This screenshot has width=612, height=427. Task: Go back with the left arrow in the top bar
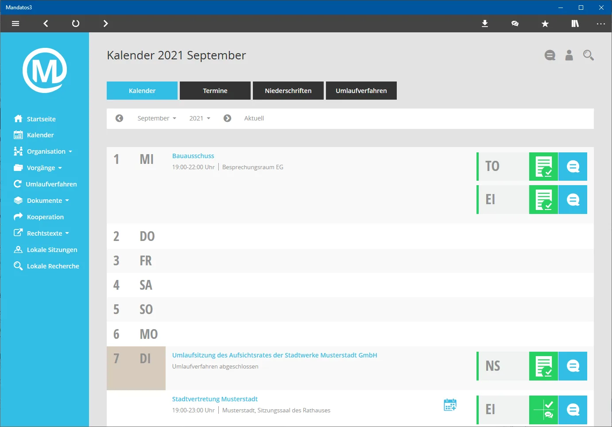pyautogui.click(x=46, y=23)
